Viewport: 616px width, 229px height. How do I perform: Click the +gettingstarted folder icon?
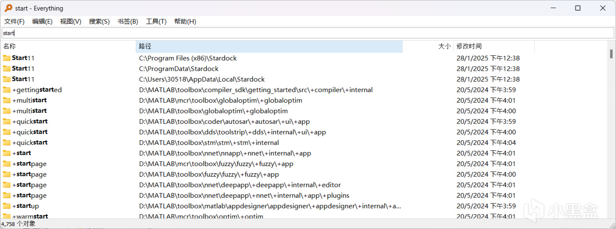tap(7, 90)
